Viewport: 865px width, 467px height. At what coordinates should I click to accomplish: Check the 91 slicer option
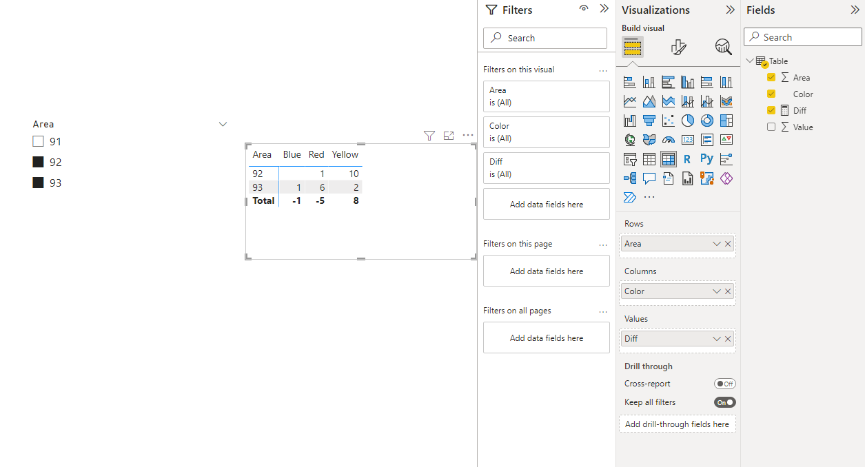[39, 141]
